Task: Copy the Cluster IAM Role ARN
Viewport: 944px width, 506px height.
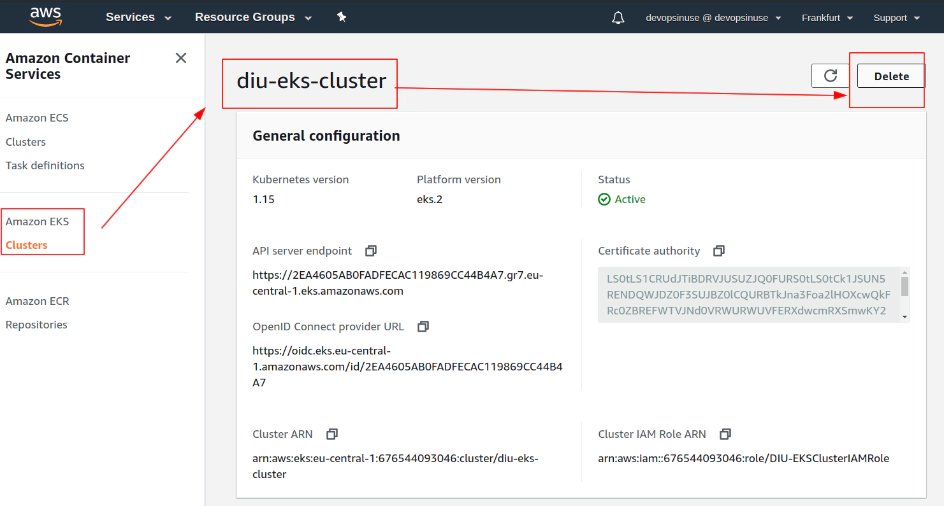Action: pyautogui.click(x=725, y=434)
